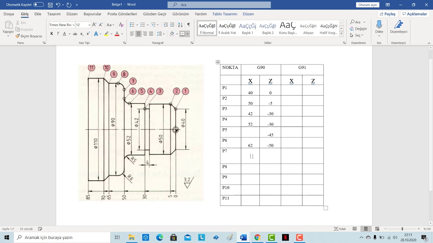The height and width of the screenshot is (243, 433).
Task: Align text left
Action: tap(132, 34)
